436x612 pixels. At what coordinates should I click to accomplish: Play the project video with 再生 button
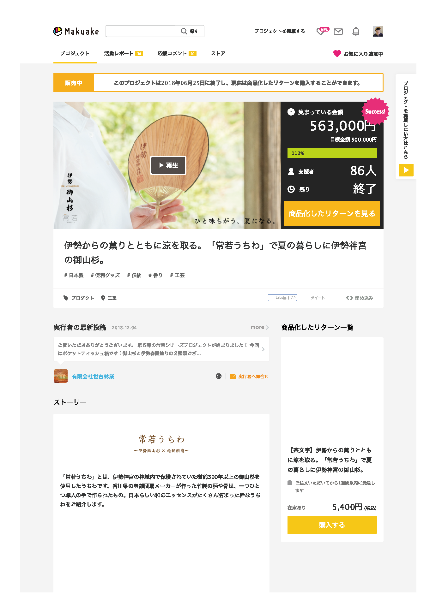pyautogui.click(x=168, y=165)
